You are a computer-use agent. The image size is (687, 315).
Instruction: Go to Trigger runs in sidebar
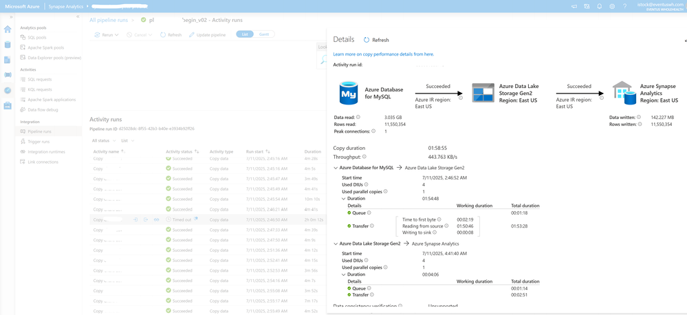(39, 142)
